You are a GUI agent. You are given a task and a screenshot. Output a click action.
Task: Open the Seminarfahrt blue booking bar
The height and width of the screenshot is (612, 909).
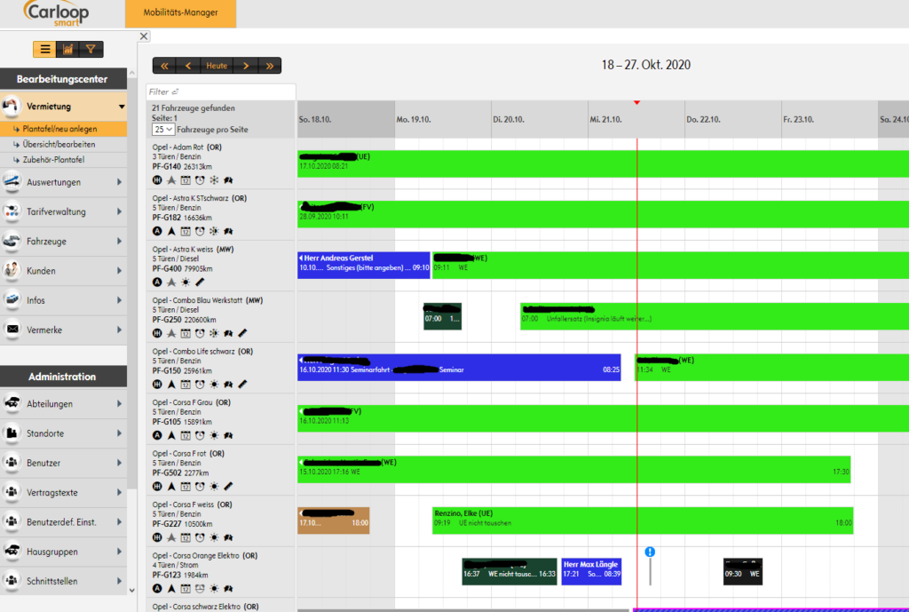coord(459,367)
